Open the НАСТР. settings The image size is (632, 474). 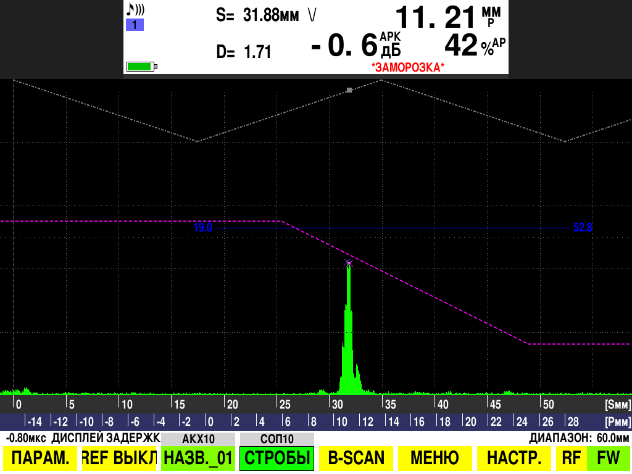point(513,458)
